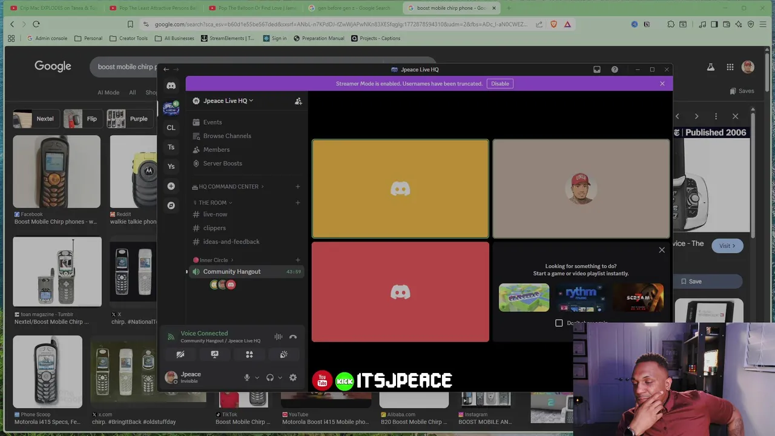Image resolution: width=775 pixels, height=436 pixels.
Task: Share your screen in Discord voice panel
Action: coord(214,354)
